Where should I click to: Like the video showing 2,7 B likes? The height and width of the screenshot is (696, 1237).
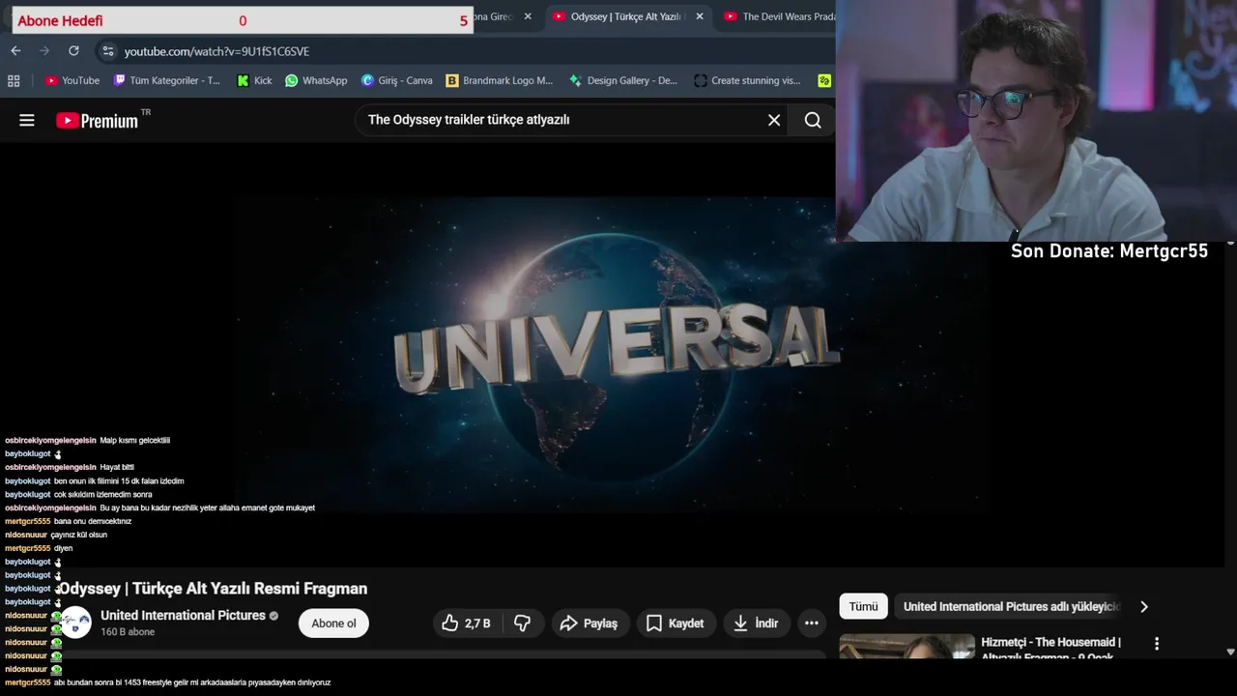(x=467, y=623)
